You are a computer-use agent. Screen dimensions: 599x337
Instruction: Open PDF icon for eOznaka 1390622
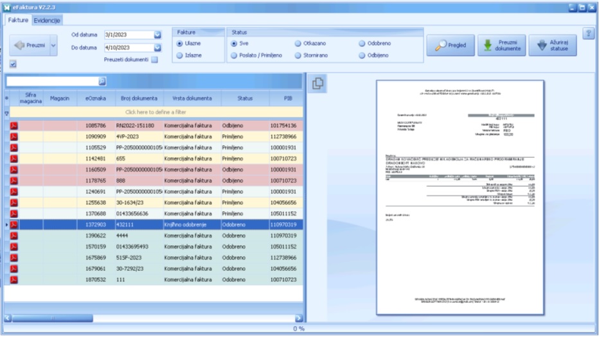(14, 236)
